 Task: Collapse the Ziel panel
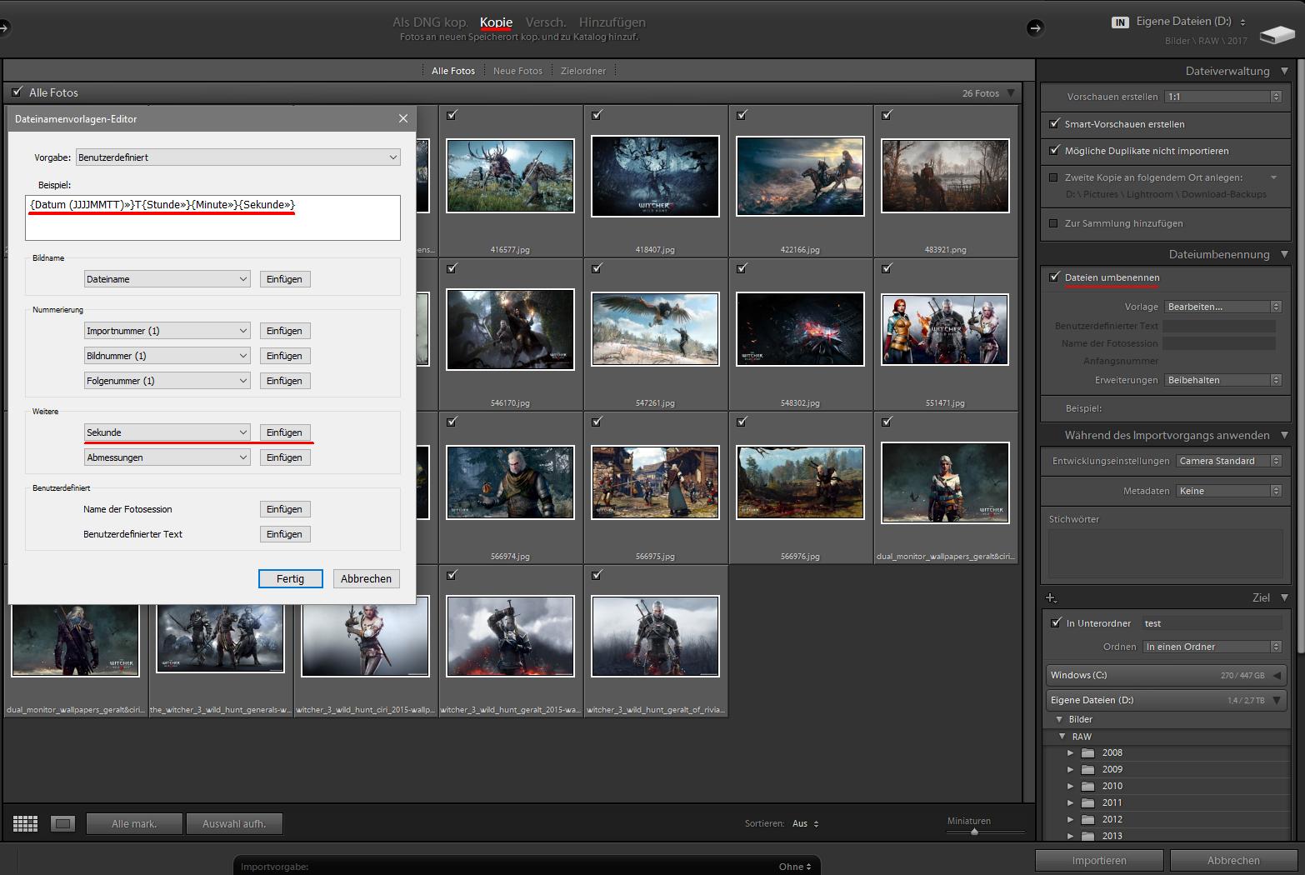click(x=1284, y=597)
